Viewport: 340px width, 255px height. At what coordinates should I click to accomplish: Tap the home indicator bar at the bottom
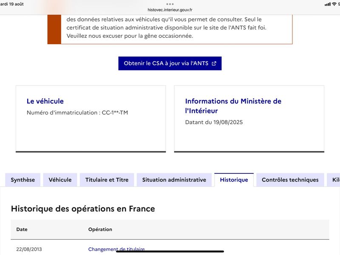coord(170,252)
